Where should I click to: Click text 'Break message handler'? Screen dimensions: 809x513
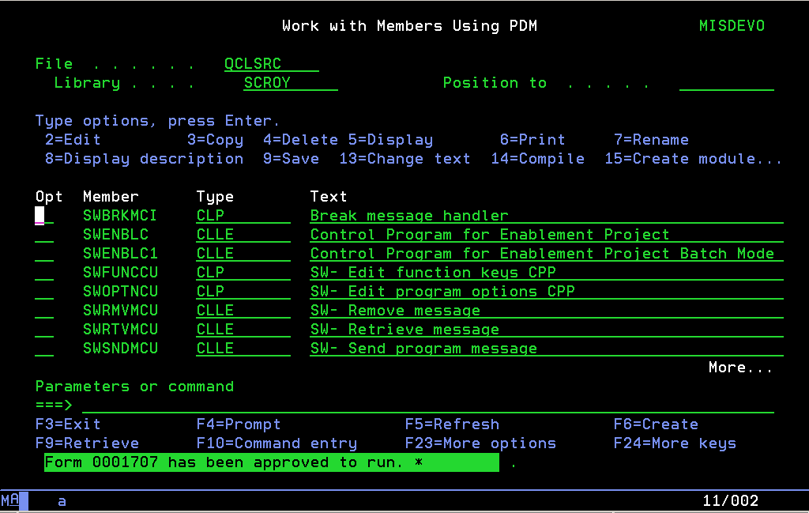pyautogui.click(x=409, y=216)
